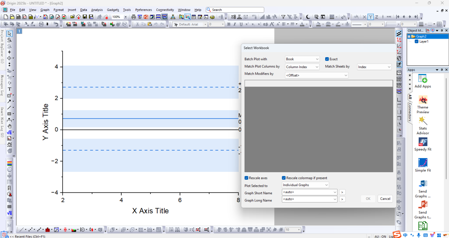Open the Speedy Fit app
The width and height of the screenshot is (449, 238).
click(422, 144)
